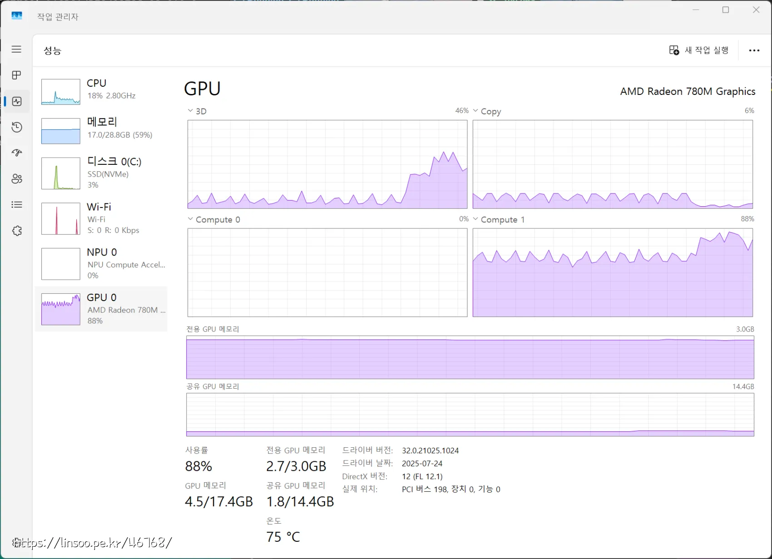
Task: Click DirectX value 12 (FL 12.1)
Action: (422, 476)
